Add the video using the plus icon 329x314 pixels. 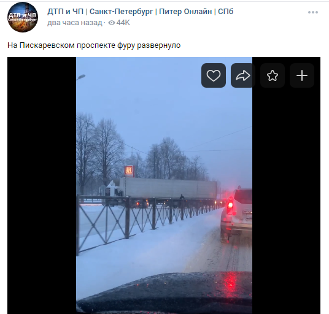(302, 75)
